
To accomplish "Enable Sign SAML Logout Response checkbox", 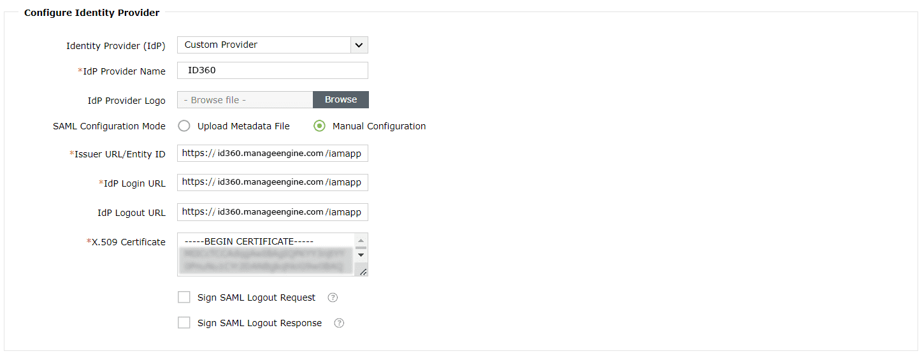I will coord(184,323).
